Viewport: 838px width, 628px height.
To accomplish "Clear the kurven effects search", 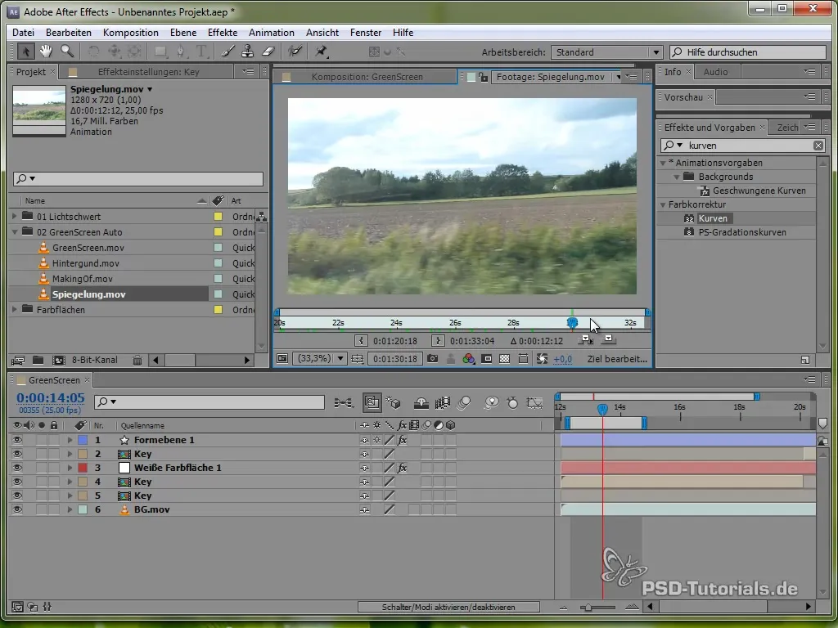I will [818, 146].
